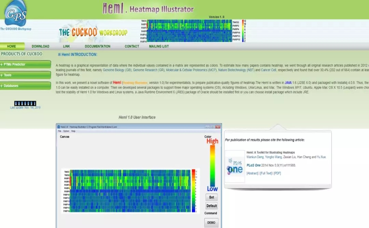Open the DOCUMENTATION menu item
Viewport: 369px width, 228px height.
97,47
